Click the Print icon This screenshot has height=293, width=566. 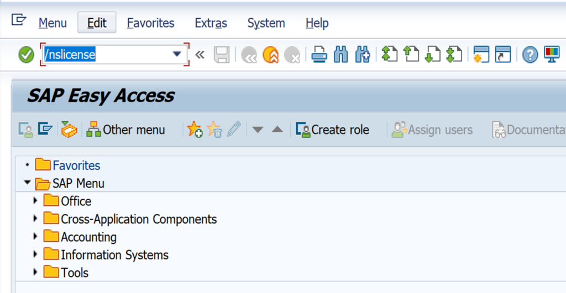tap(319, 55)
